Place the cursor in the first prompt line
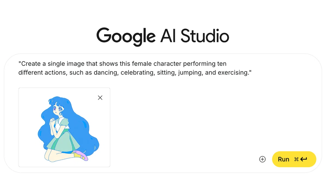The width and height of the screenshot is (327, 190). click(x=122, y=64)
